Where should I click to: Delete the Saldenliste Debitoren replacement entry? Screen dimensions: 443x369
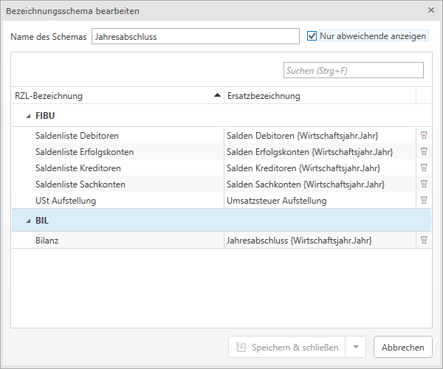[424, 136]
